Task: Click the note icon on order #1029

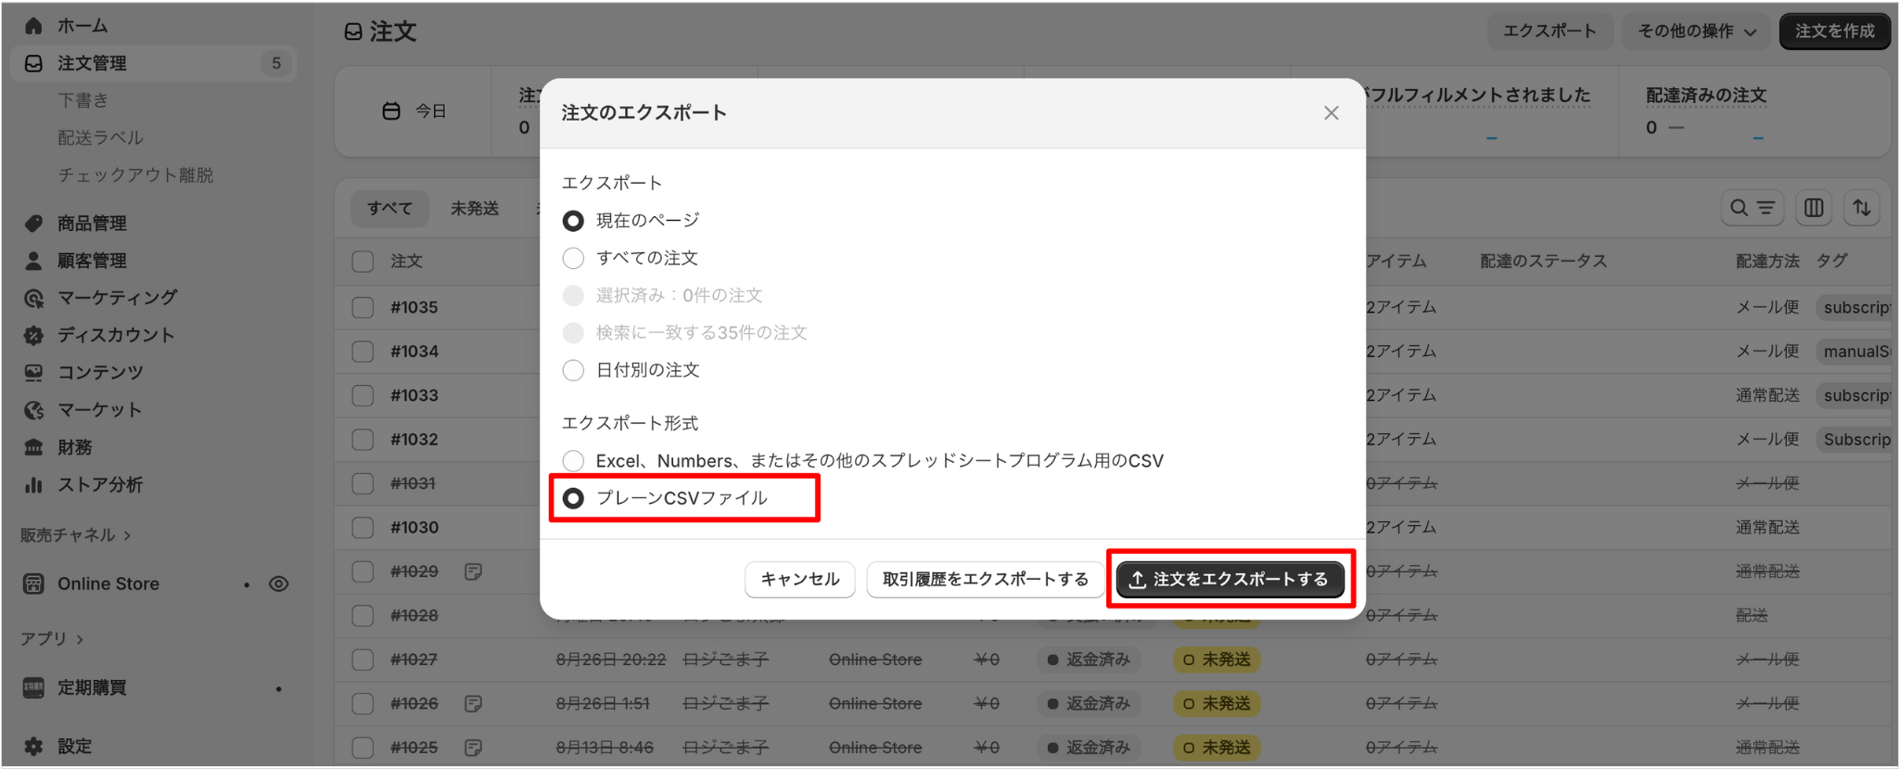Action: point(473,571)
